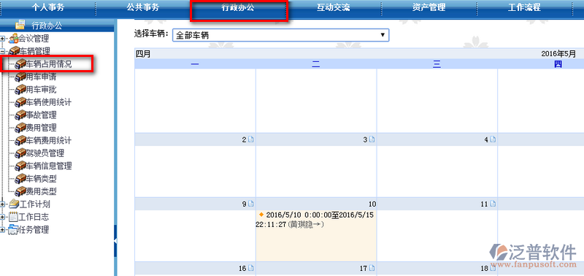
Task: Click the 工作日志 notepad icon
Action: click(13, 217)
